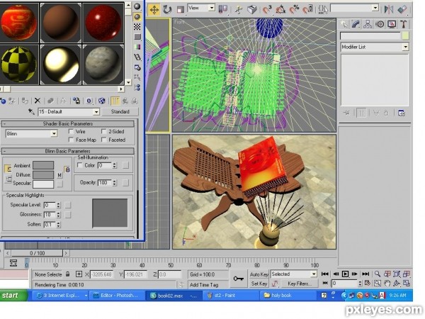
Task: Click Configure Modifier Sets icon
Action: click(402, 113)
